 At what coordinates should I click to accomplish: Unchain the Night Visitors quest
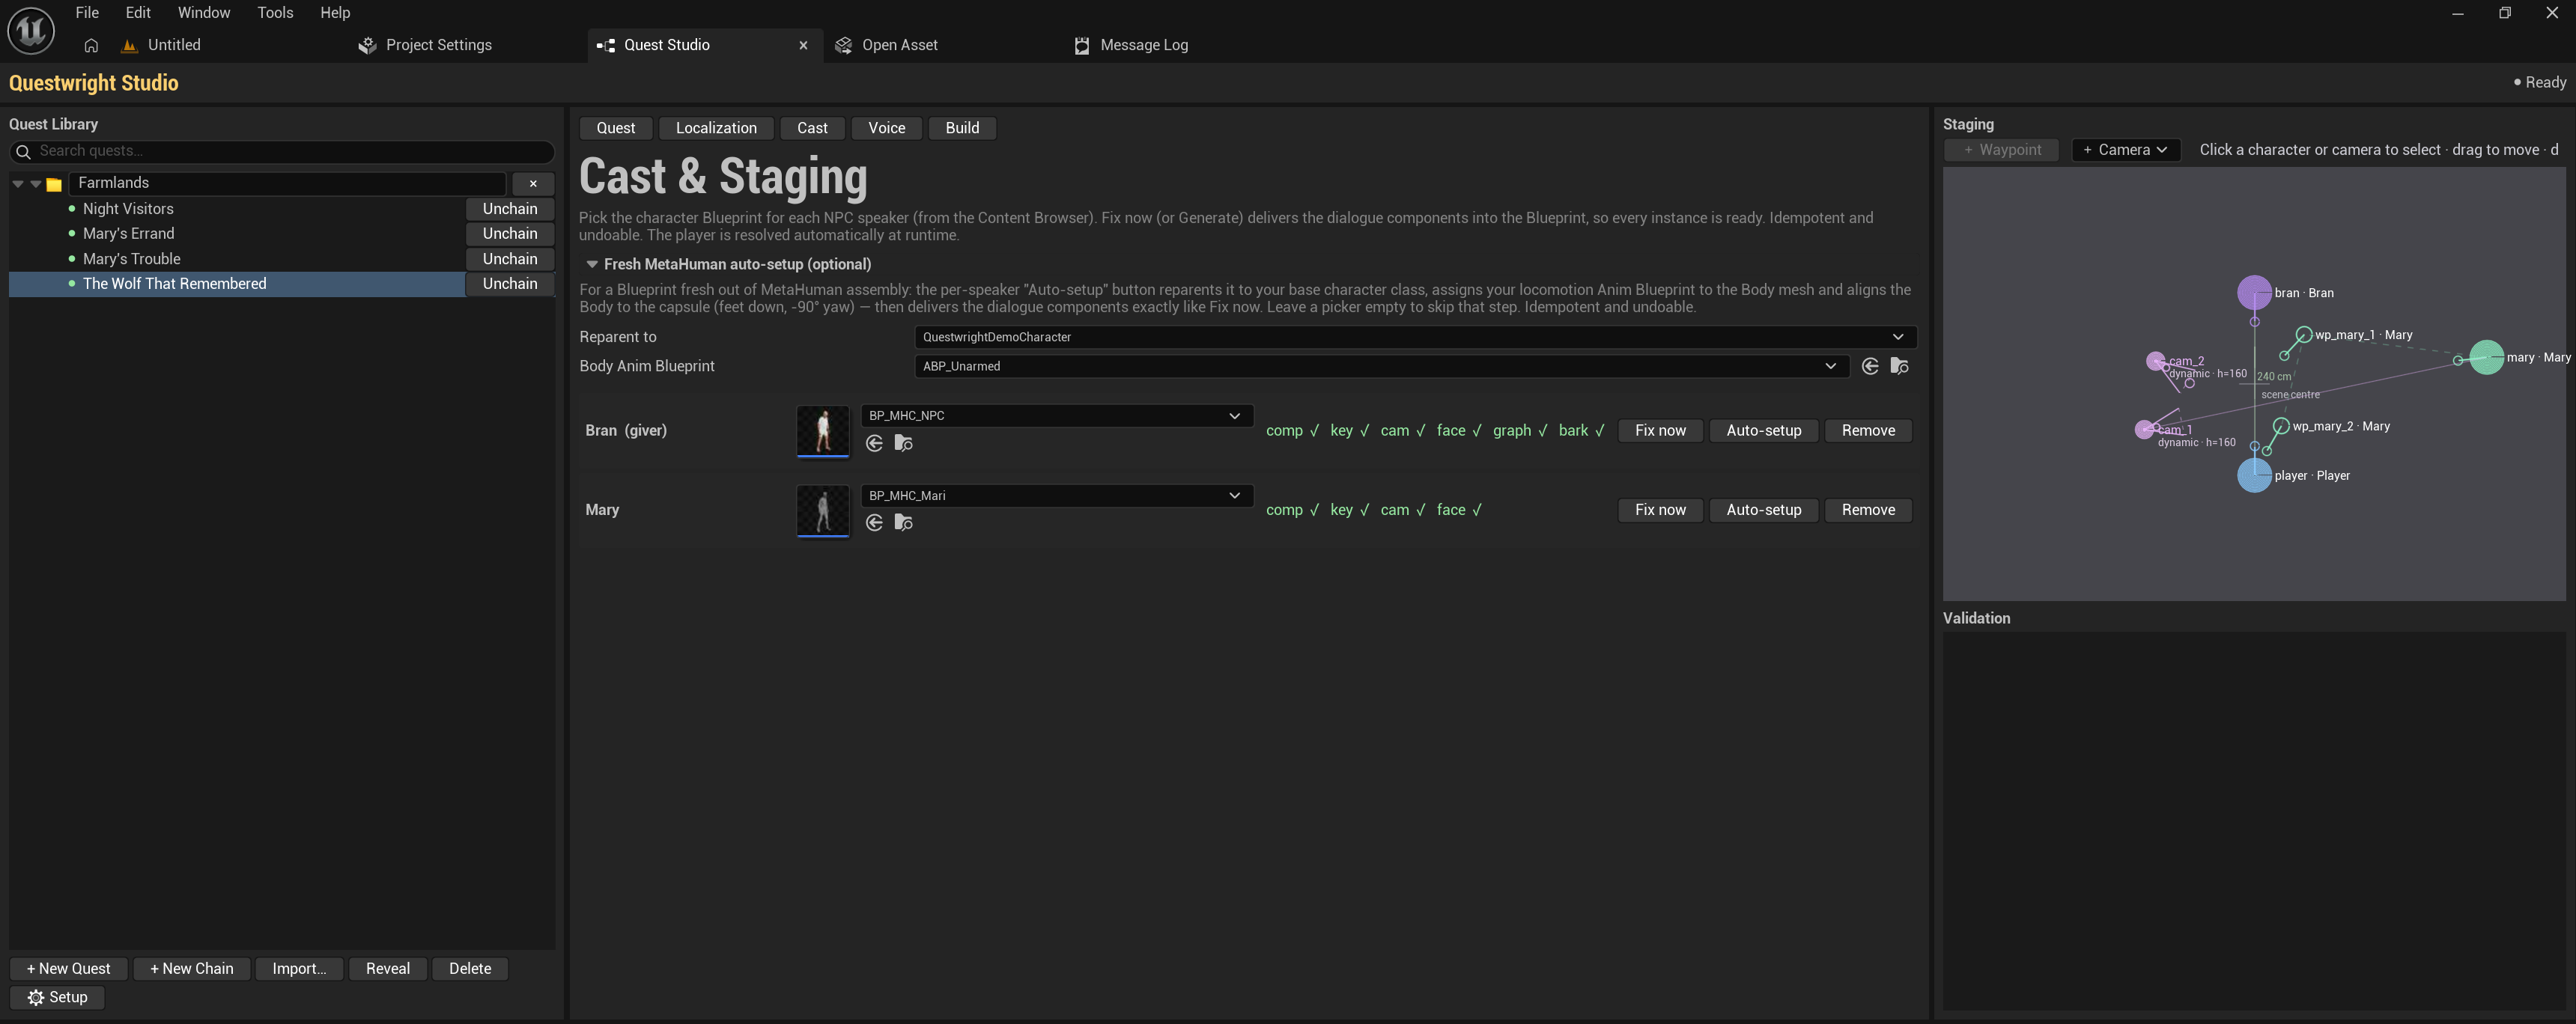[510, 209]
